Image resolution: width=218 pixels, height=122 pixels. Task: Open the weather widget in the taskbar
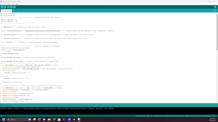pos(39,119)
